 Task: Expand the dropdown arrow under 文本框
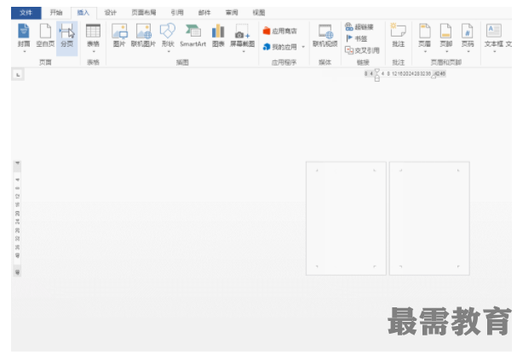click(494, 52)
